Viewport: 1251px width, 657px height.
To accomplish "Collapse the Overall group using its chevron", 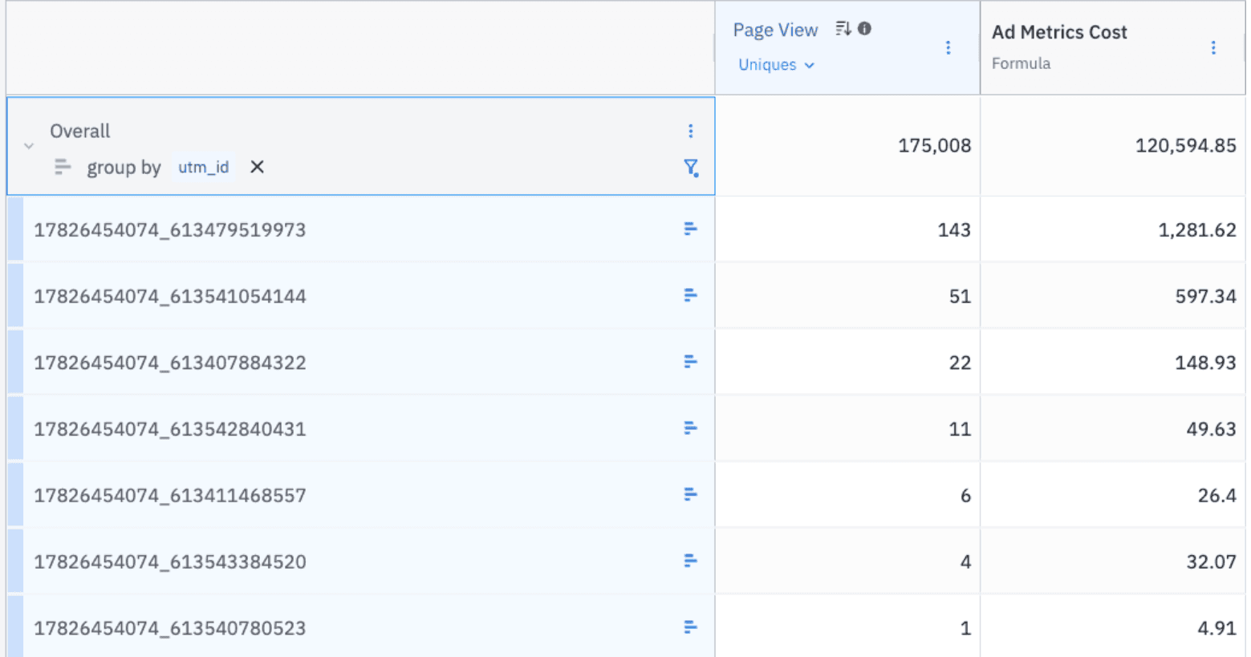I will tap(29, 147).
